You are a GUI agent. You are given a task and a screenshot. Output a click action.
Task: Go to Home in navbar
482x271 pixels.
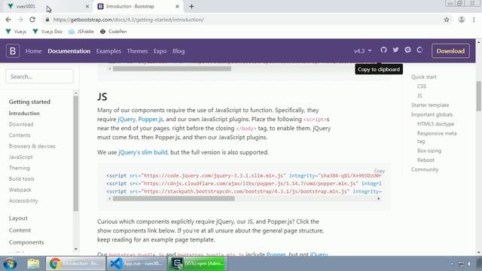pos(33,51)
